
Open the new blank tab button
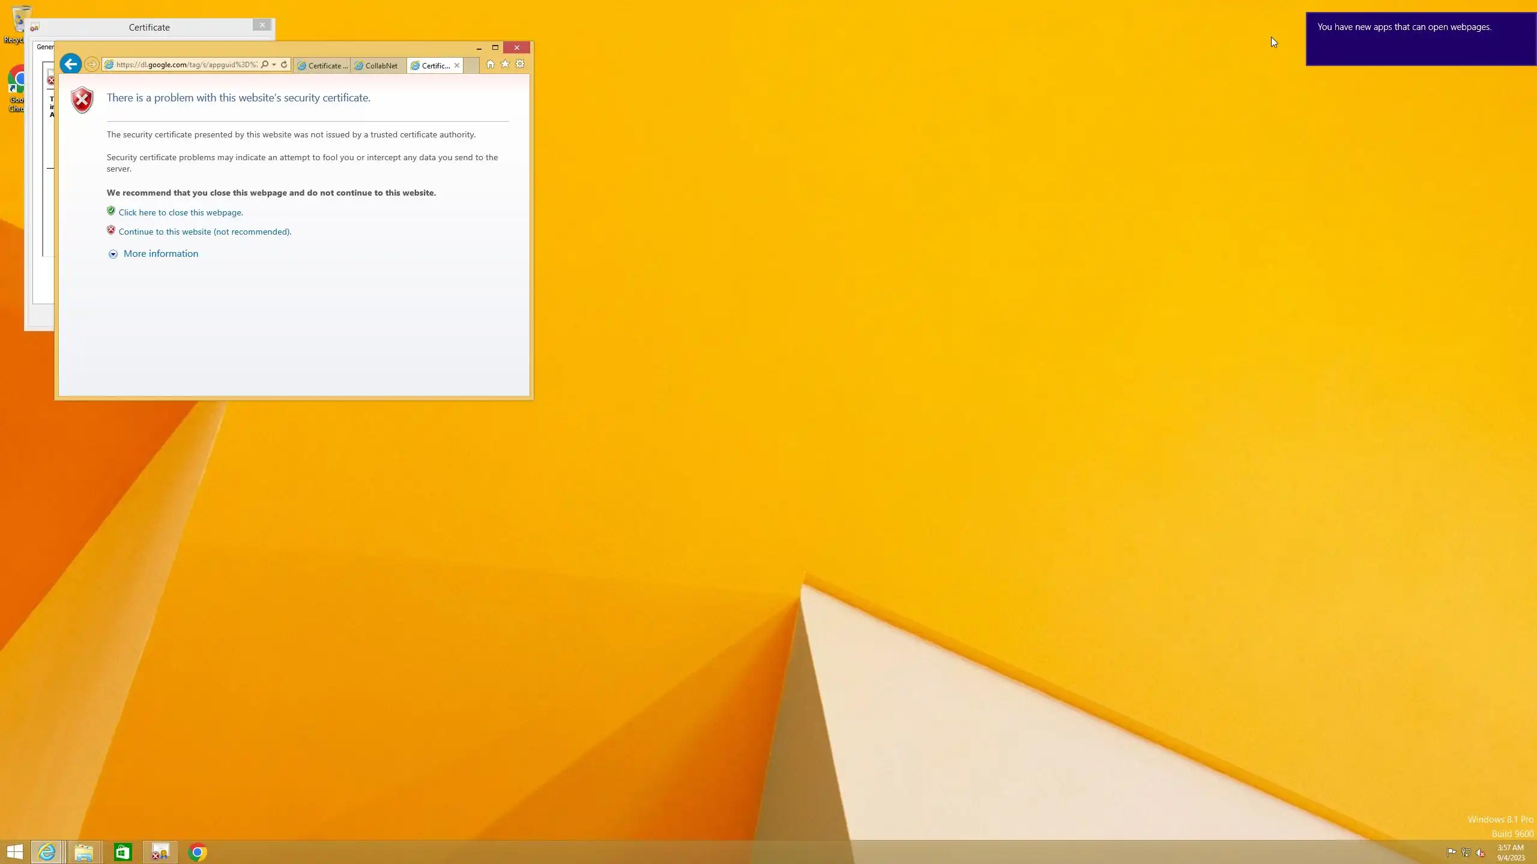471,65
